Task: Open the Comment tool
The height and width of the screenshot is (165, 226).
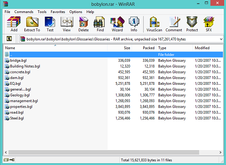Action: click(x=174, y=24)
